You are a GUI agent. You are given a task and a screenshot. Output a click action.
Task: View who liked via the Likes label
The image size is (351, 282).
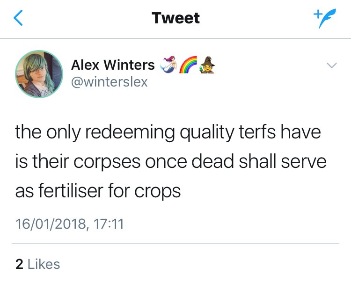(x=44, y=264)
